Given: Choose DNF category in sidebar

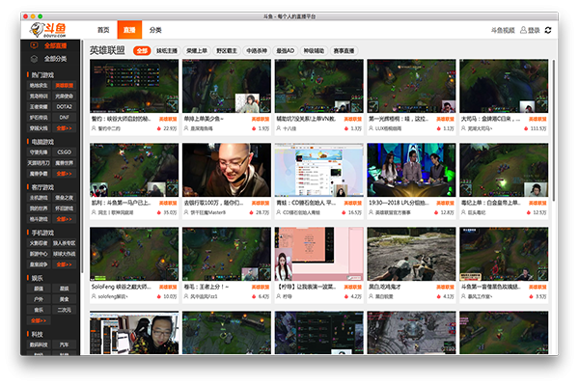Looking at the screenshot, I should pyautogui.click(x=65, y=118).
